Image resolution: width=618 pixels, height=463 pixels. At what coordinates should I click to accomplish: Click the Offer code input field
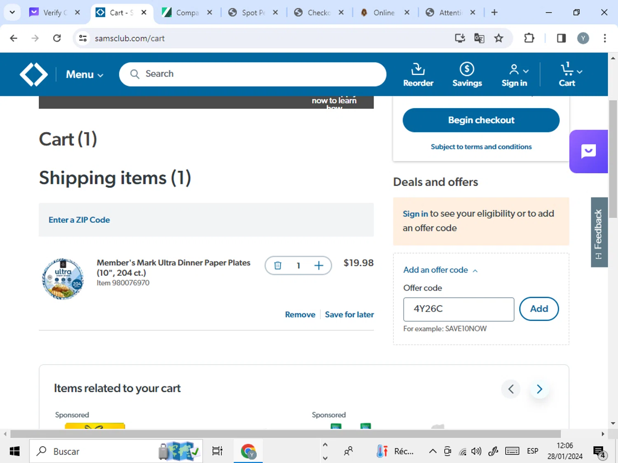tap(459, 309)
